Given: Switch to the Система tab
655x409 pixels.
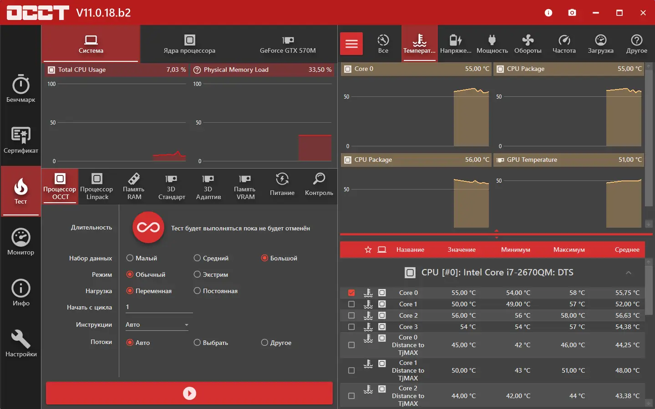Looking at the screenshot, I should [x=91, y=44].
